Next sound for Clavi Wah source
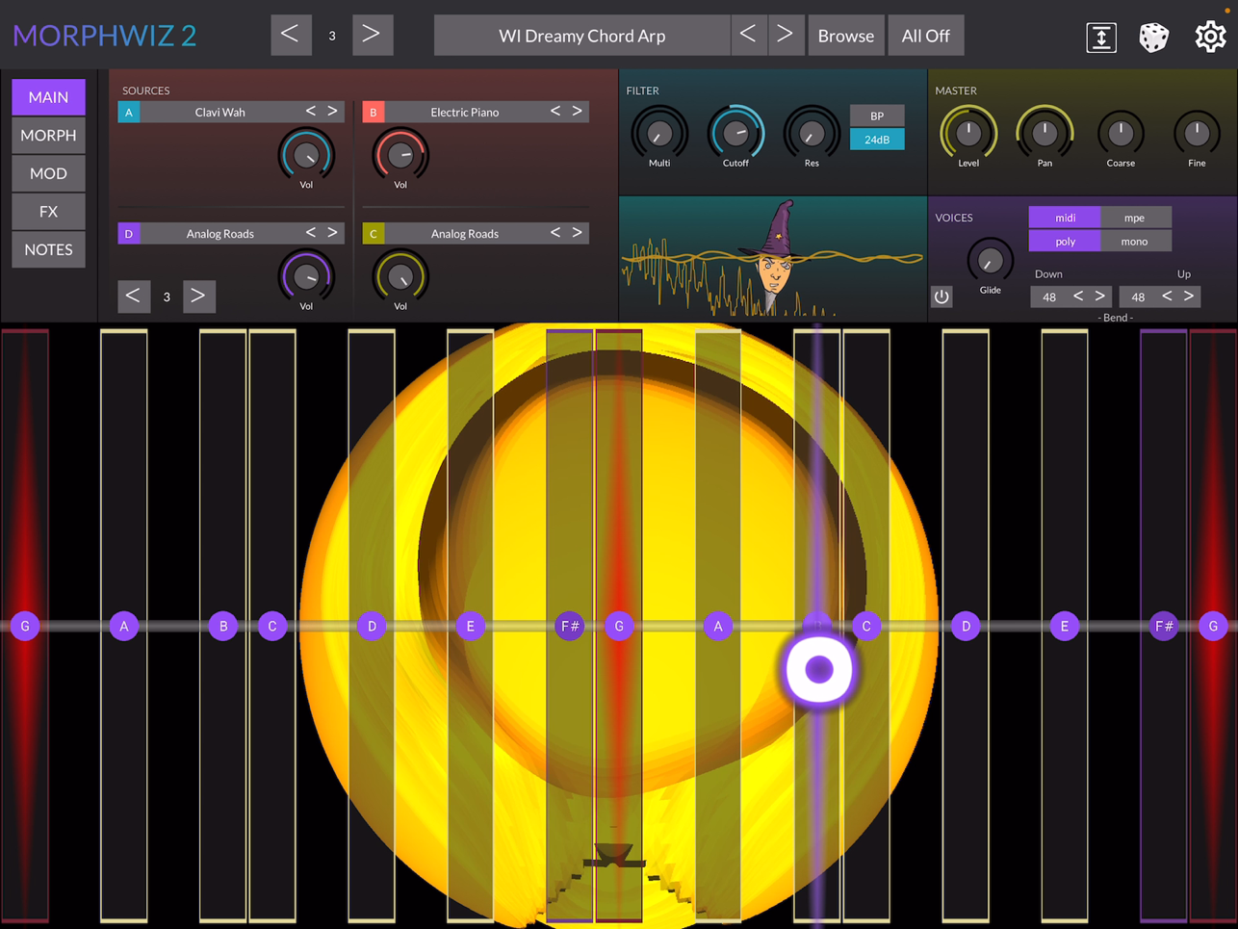 [332, 112]
